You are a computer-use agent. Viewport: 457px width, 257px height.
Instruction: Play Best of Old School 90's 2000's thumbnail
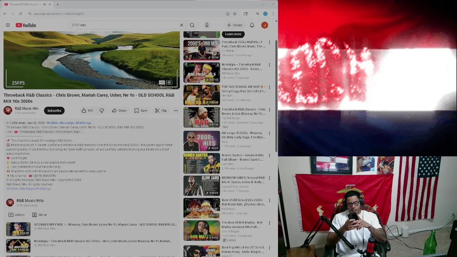pos(202,208)
